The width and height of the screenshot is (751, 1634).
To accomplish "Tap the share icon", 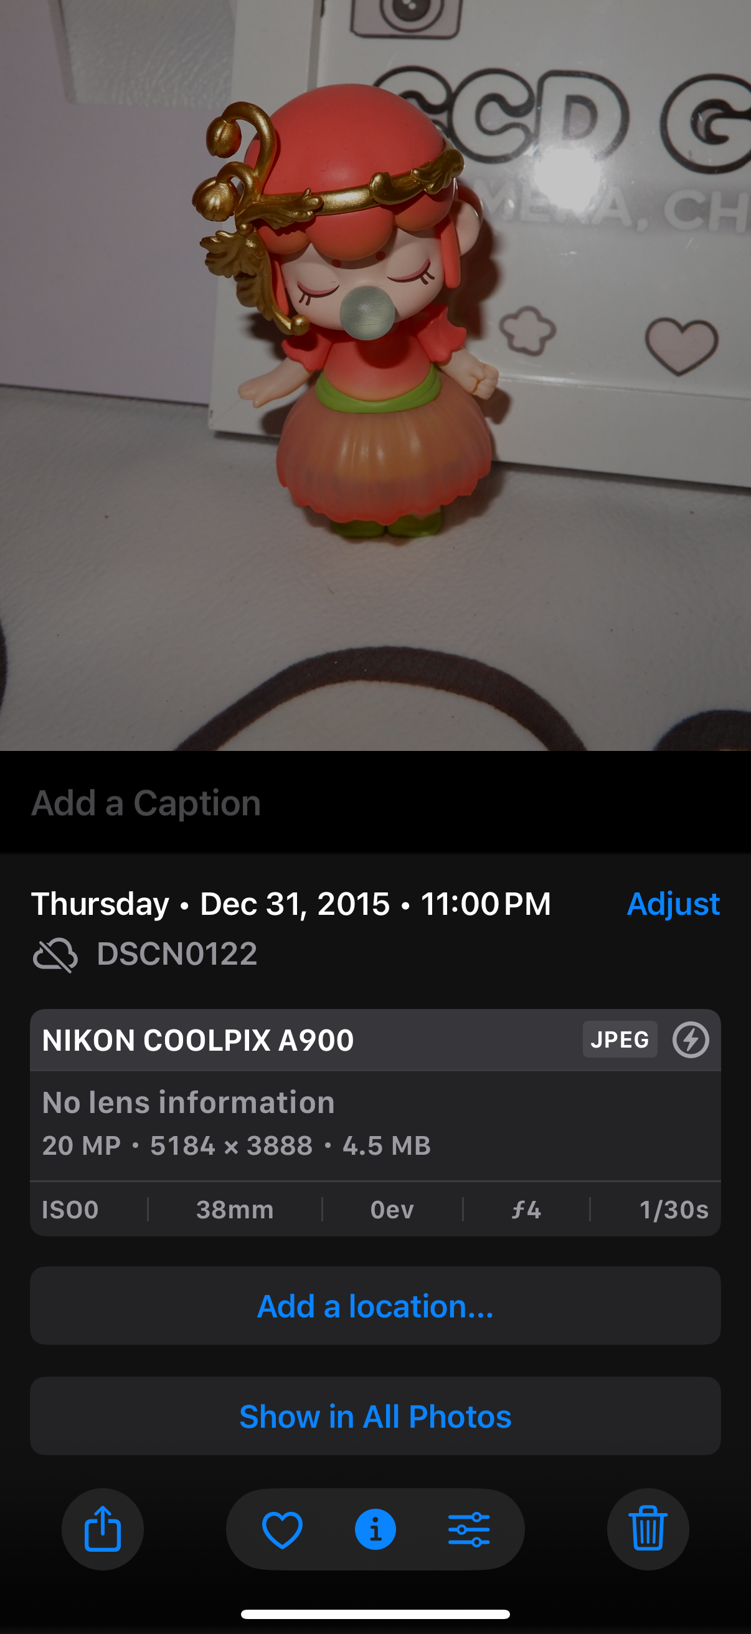I will pos(103,1529).
